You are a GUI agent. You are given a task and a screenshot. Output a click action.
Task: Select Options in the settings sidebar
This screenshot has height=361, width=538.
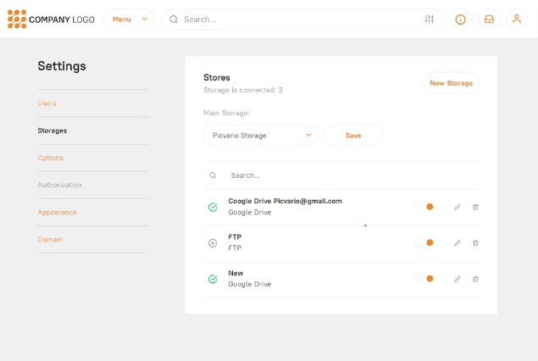[50, 158]
